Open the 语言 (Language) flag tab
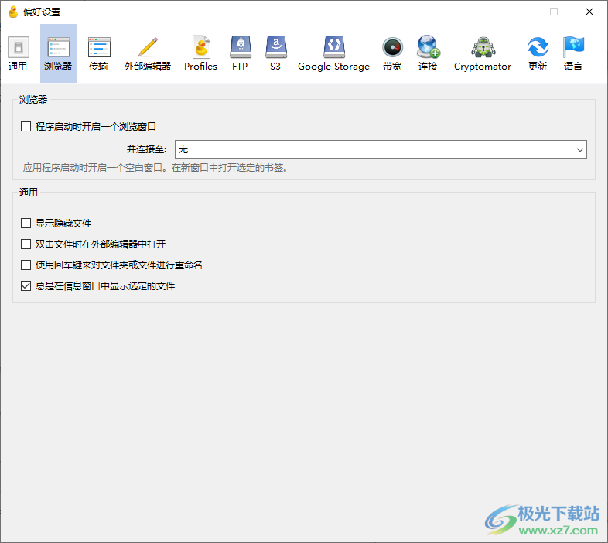Viewport: 608px width, 543px height. 573,53
